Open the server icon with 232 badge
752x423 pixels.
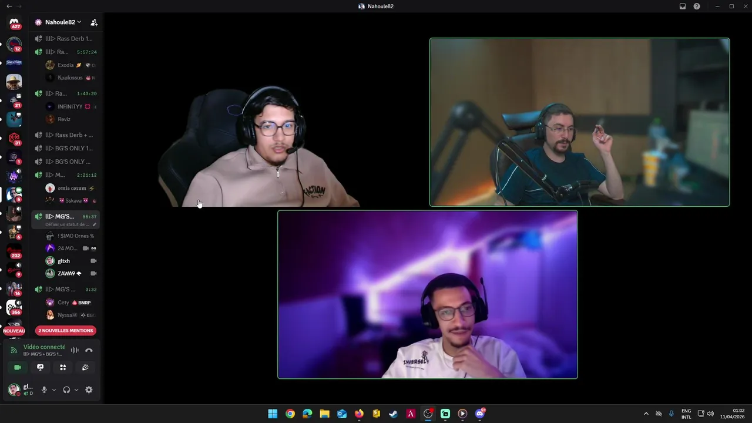(14, 251)
